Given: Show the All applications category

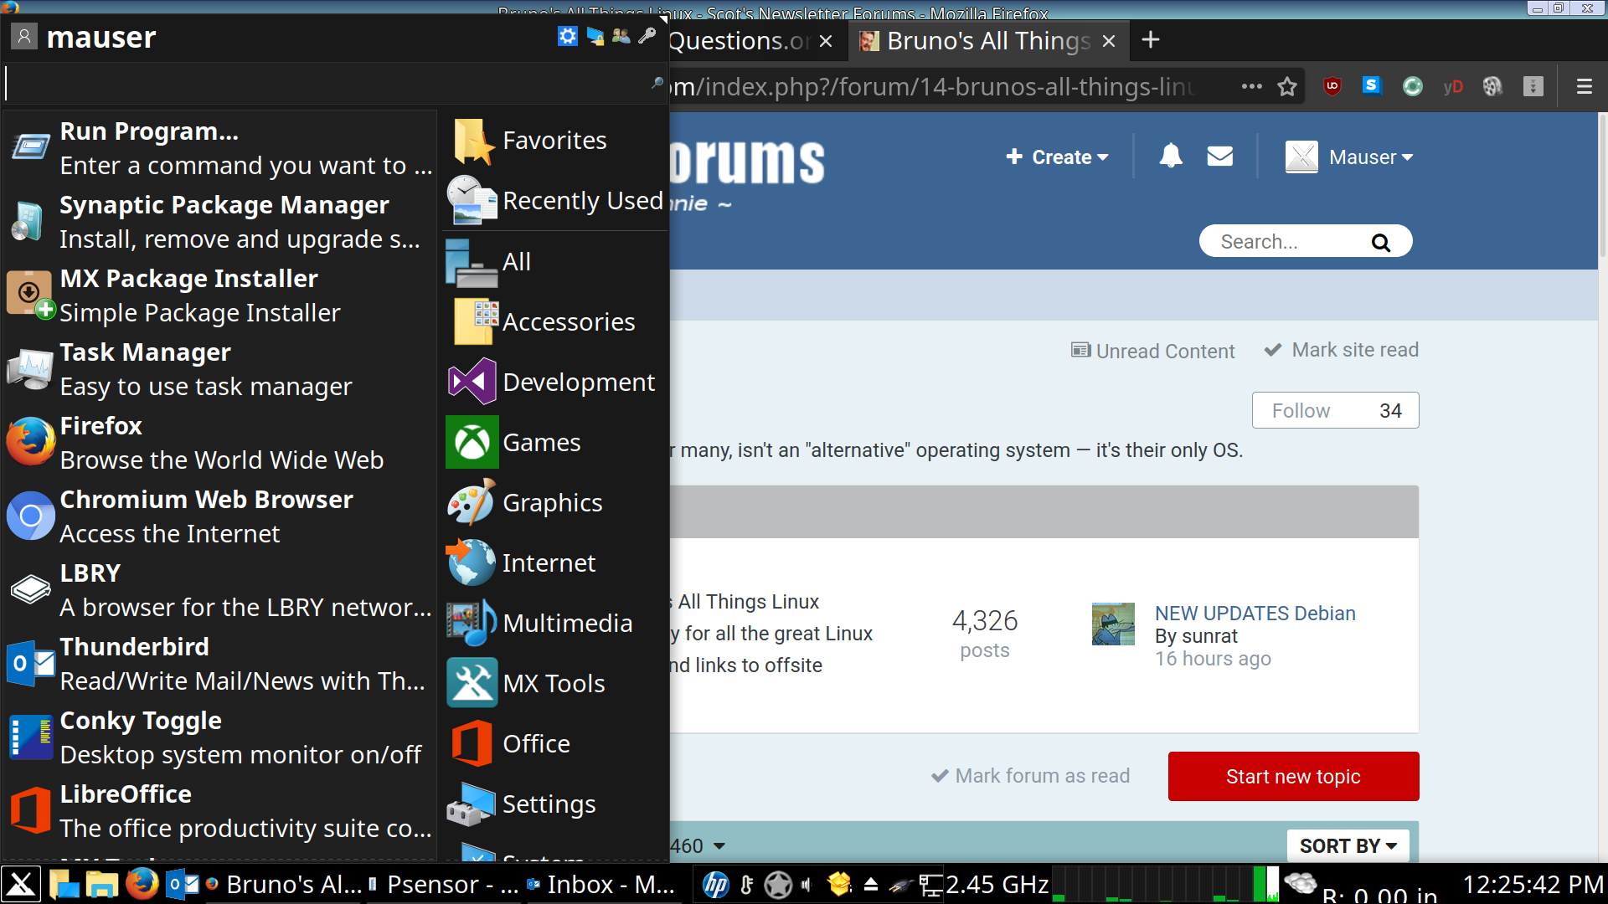Looking at the screenshot, I should click(554, 261).
